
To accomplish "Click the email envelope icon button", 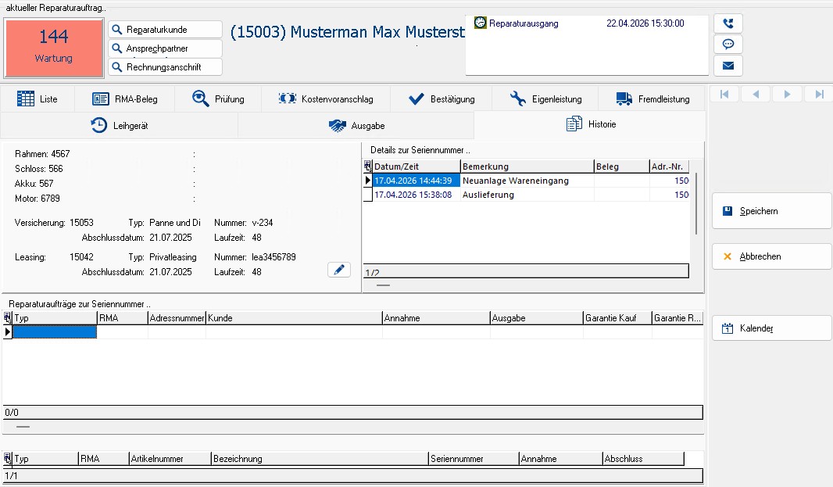I will click(728, 66).
